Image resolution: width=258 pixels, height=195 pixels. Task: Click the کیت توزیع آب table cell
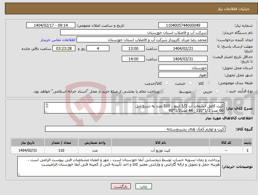click(x=160, y=150)
